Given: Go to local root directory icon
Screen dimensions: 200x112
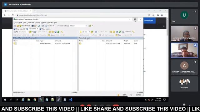Looking at the screenshot, I should pos(52,32).
